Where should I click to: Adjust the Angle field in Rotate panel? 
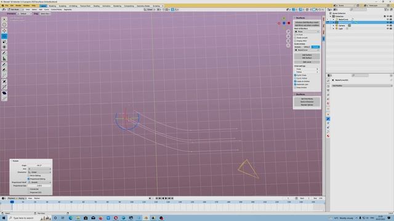tap(39, 165)
